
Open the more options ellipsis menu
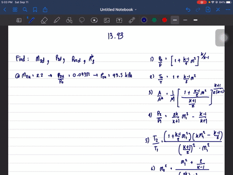(x=228, y=10)
